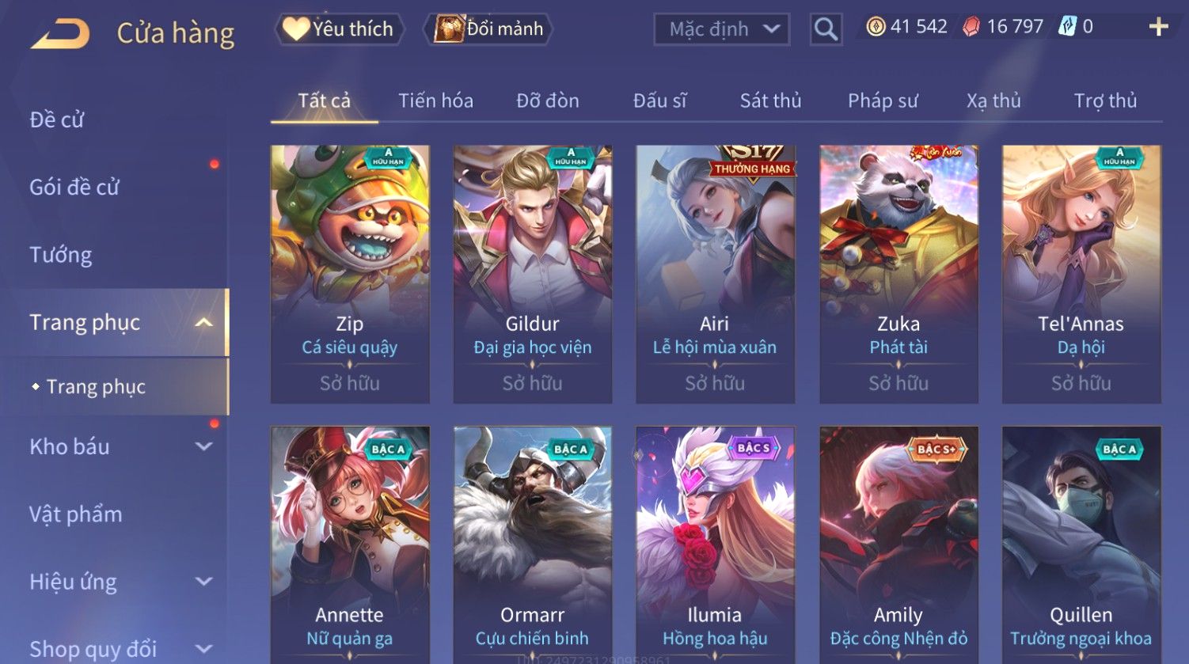Click the red ruby currency icon
This screenshot has width=1189, height=664.
point(971,27)
